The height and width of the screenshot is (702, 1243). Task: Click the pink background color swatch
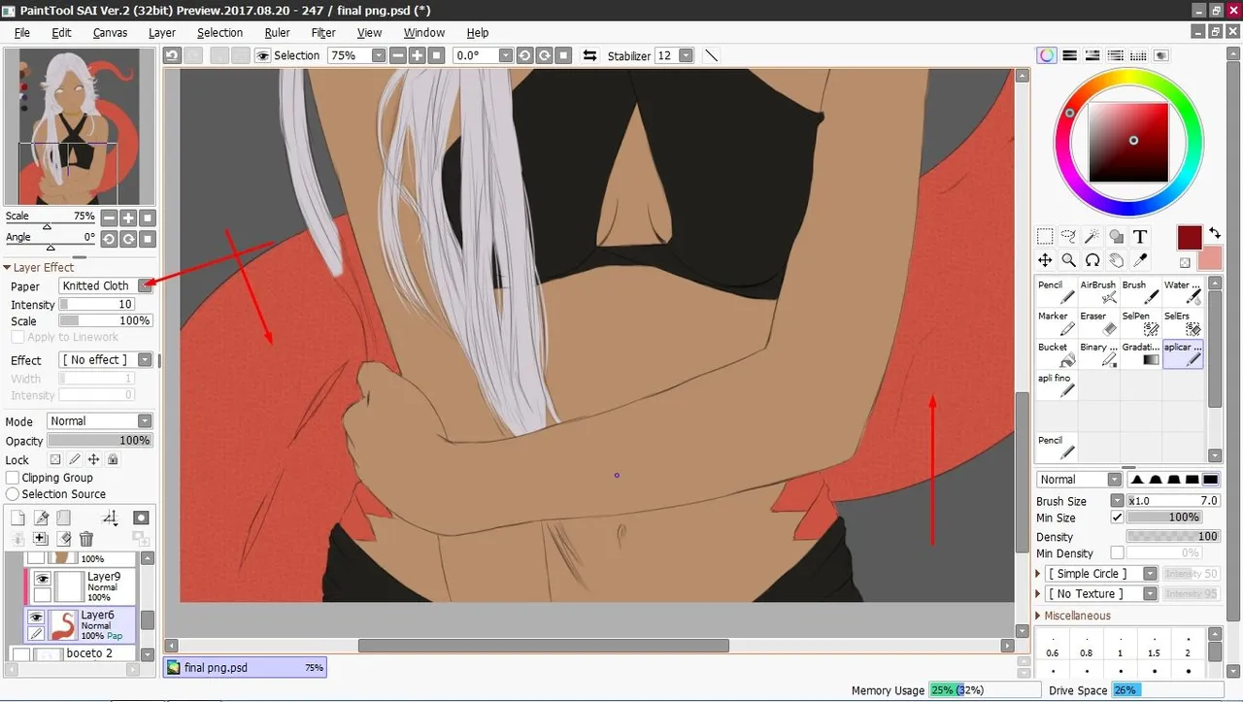click(1210, 258)
